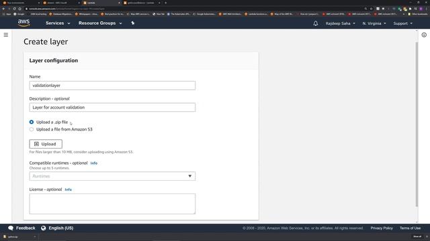
Task: Click the zoom magnifier icon in address bar
Action: (365, 9)
